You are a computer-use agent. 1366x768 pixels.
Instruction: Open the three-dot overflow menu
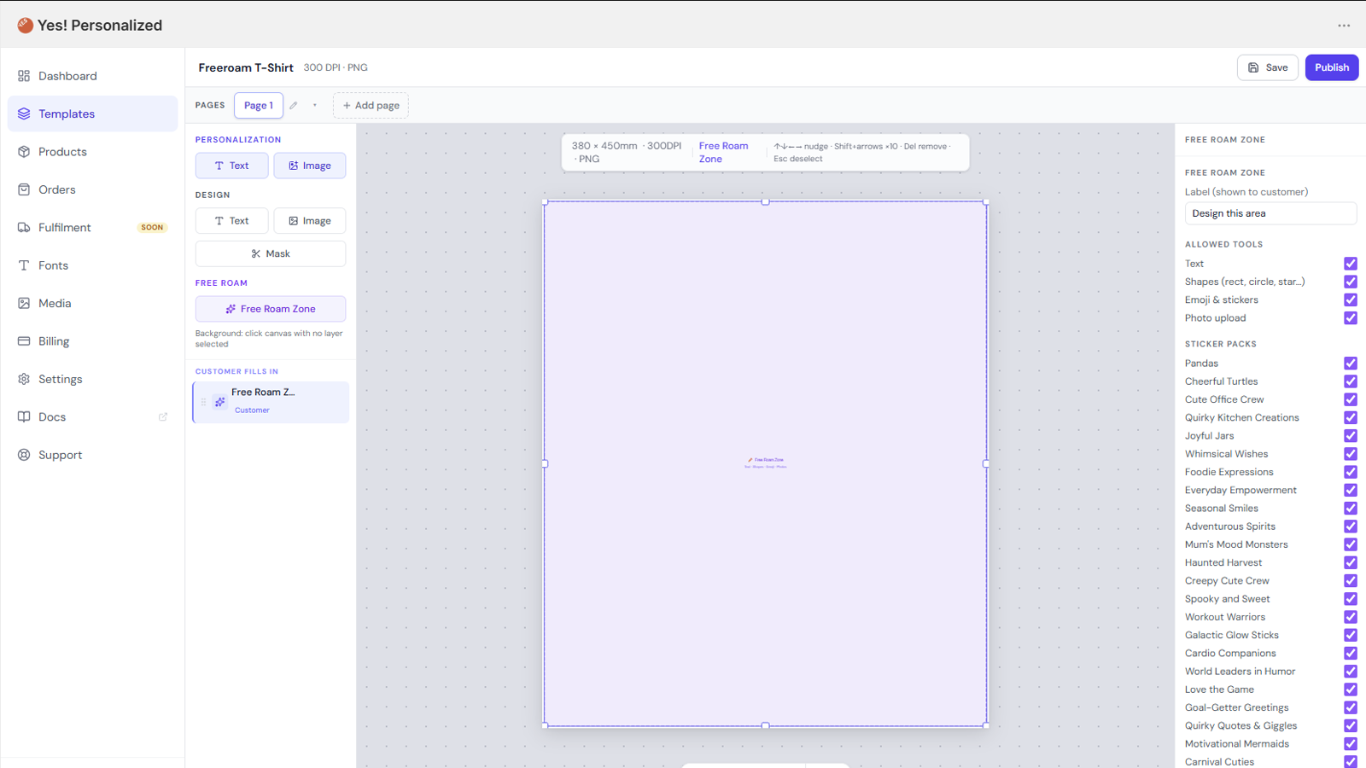click(1344, 26)
